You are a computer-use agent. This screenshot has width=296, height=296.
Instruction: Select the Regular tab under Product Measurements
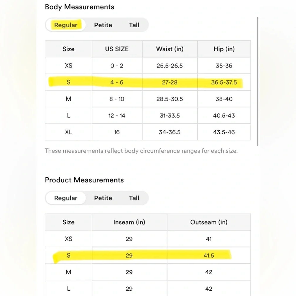click(66, 198)
